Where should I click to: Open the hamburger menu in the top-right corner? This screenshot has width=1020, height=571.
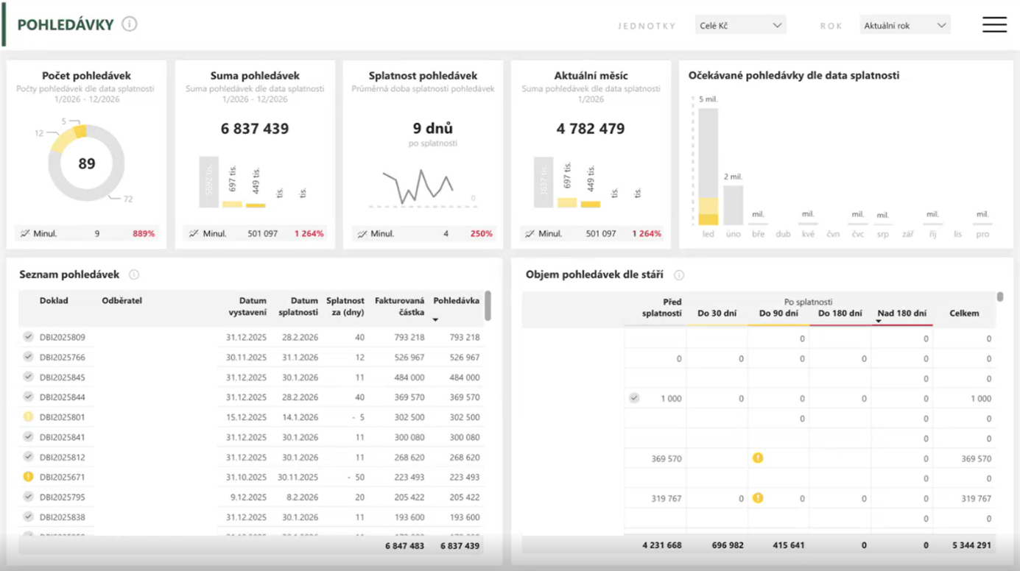[994, 24]
